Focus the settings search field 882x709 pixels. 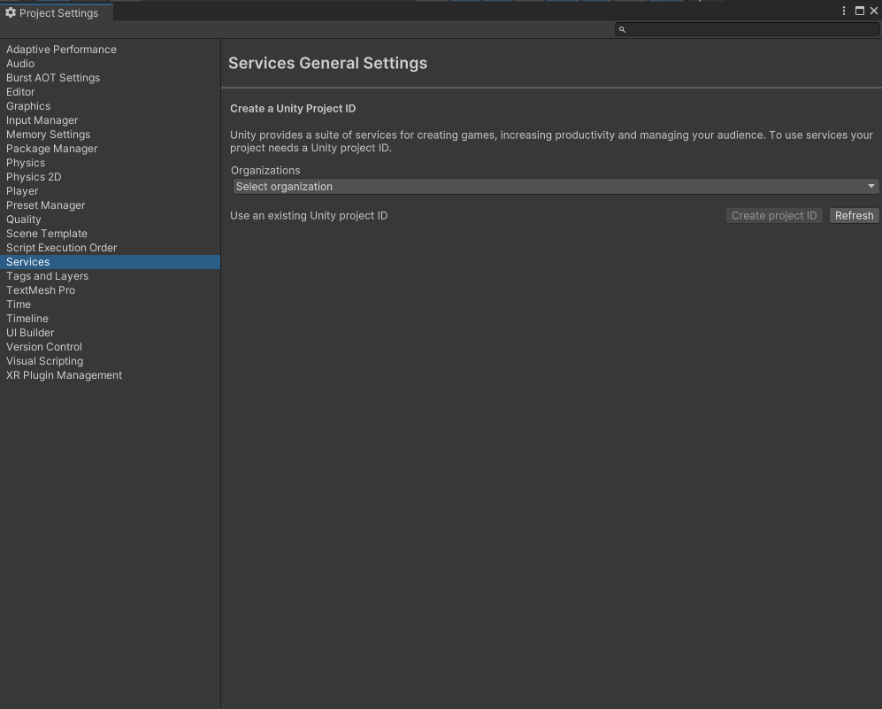pos(747,29)
